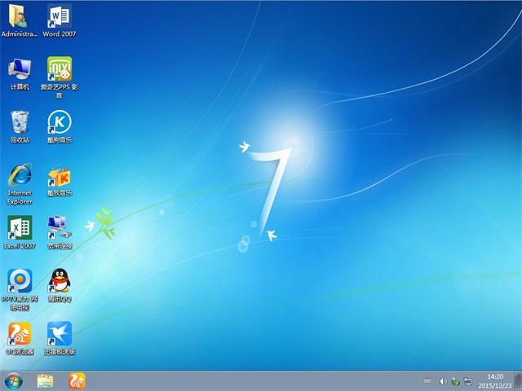Open the Windows Start menu orb
Screen dimensions: 522x391
[x=14, y=381]
